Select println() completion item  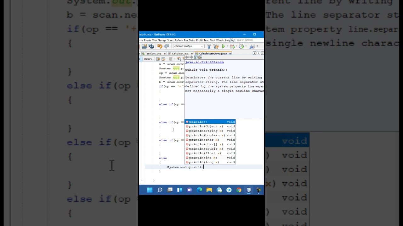click(x=210, y=122)
